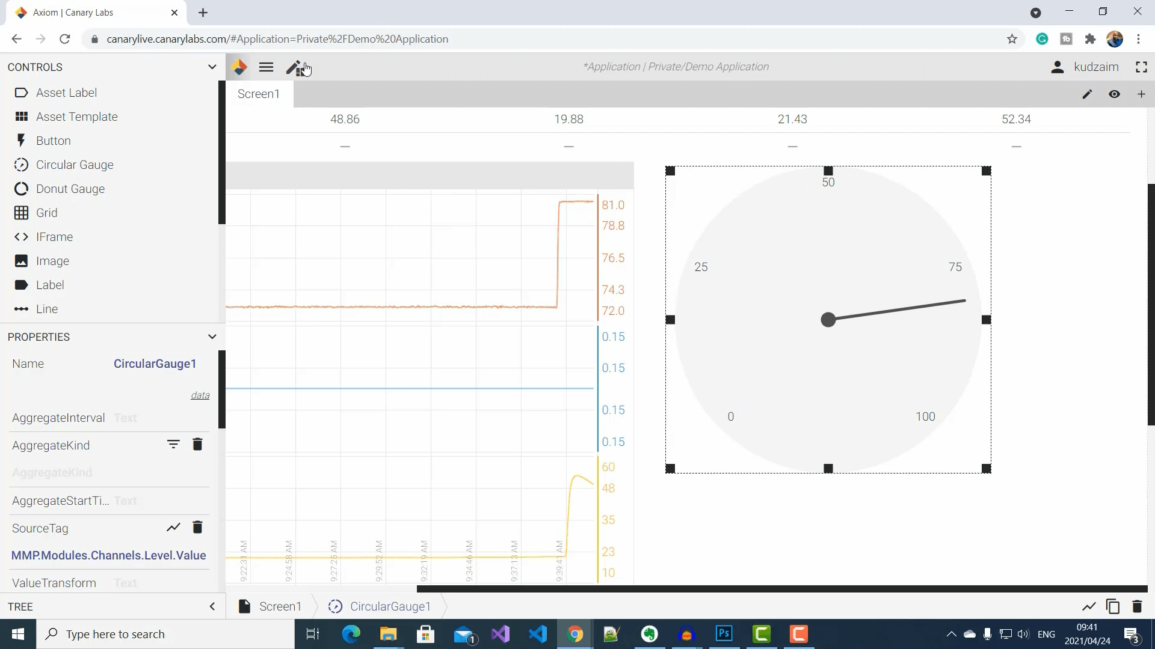Click the delete trash icon for SourceTag
1155x649 pixels.
click(197, 528)
